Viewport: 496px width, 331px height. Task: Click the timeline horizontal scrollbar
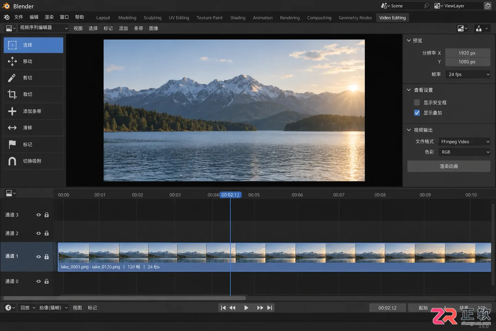click(124, 298)
